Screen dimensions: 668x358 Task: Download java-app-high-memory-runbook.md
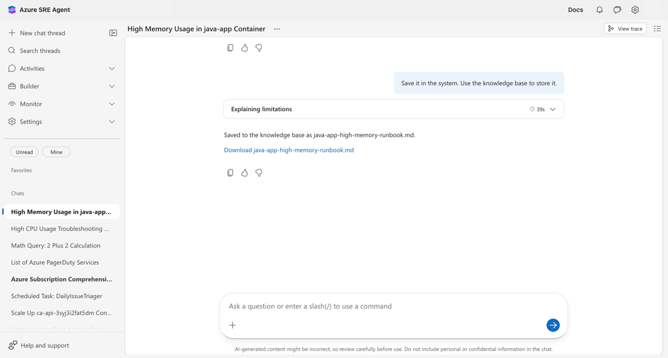tap(288, 150)
